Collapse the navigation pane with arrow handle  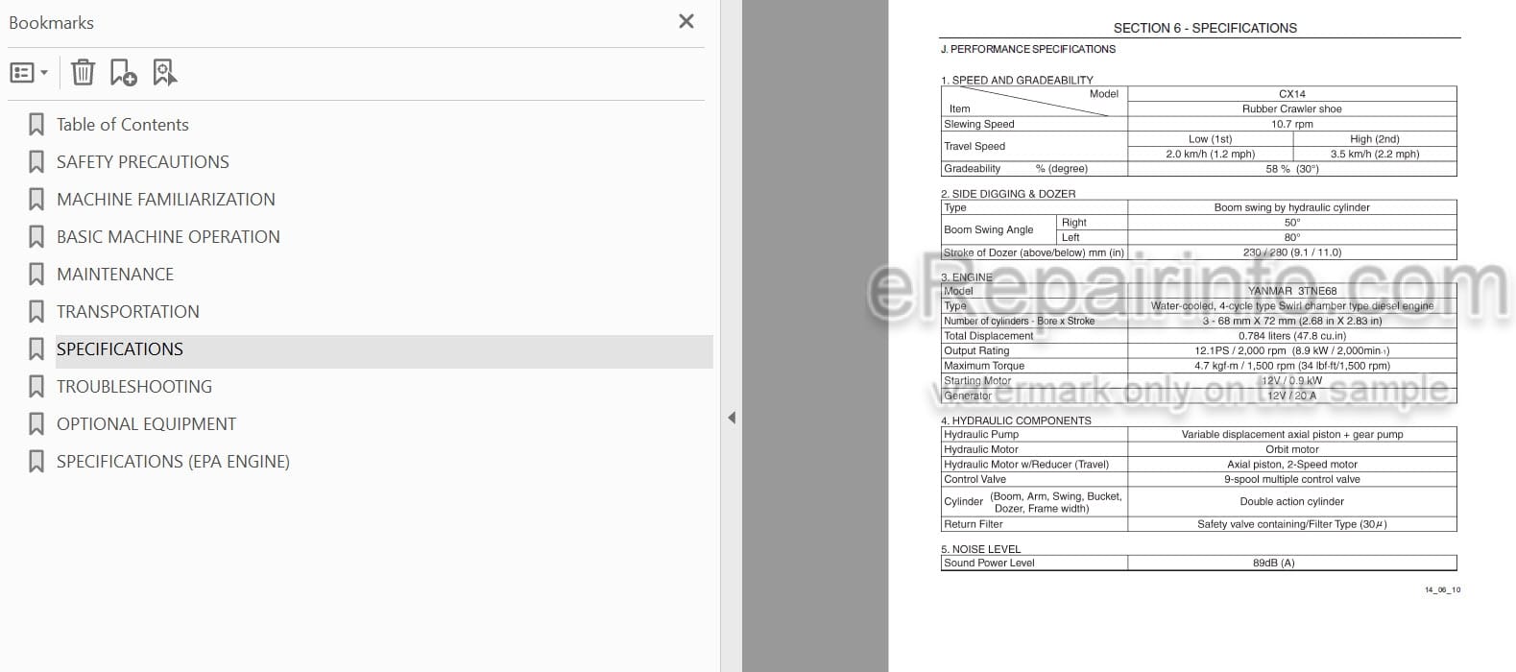click(732, 418)
